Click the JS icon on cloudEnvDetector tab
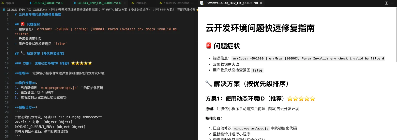 pyautogui.click(x=161, y=3)
